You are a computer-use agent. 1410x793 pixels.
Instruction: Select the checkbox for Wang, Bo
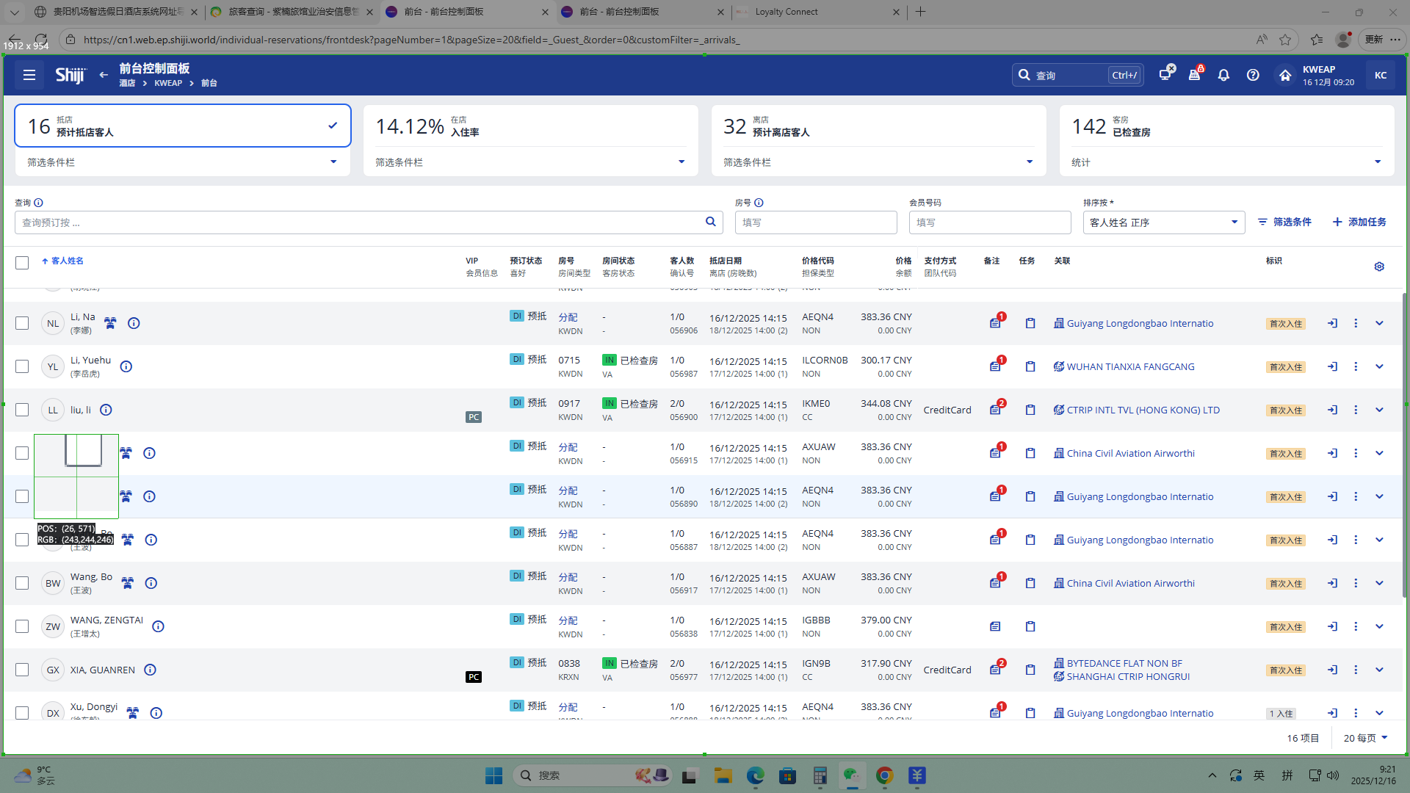click(x=22, y=583)
